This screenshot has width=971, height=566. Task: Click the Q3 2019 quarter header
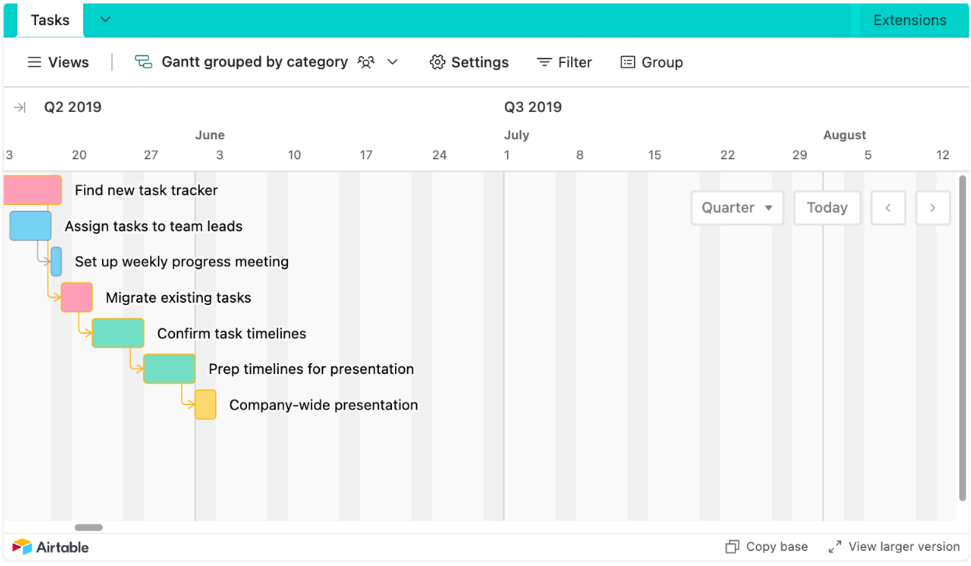(x=533, y=107)
